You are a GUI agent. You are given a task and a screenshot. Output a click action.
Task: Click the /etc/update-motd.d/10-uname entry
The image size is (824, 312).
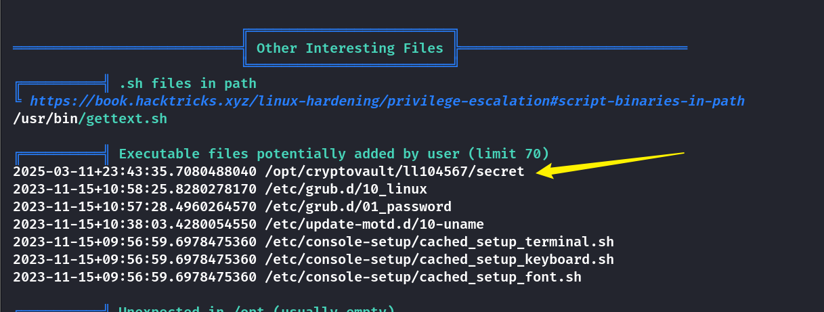[x=374, y=225]
